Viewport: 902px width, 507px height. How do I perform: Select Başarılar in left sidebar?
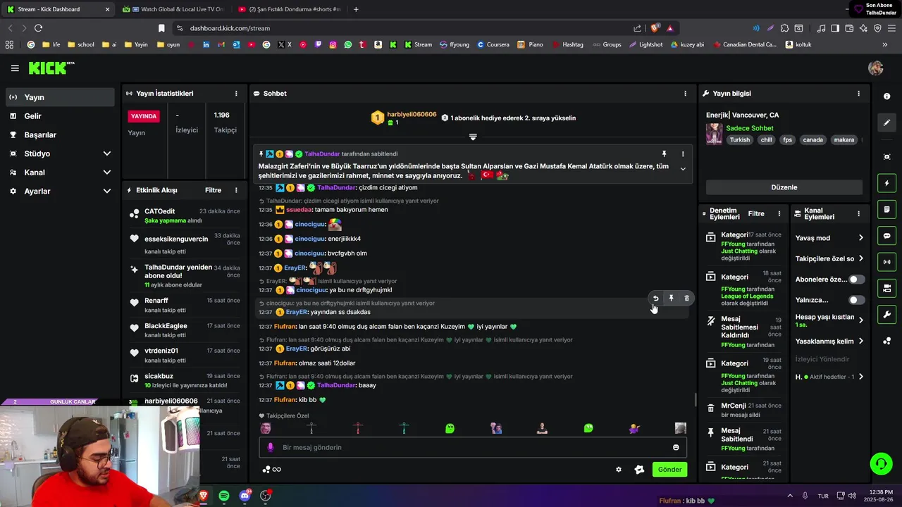click(x=59, y=135)
